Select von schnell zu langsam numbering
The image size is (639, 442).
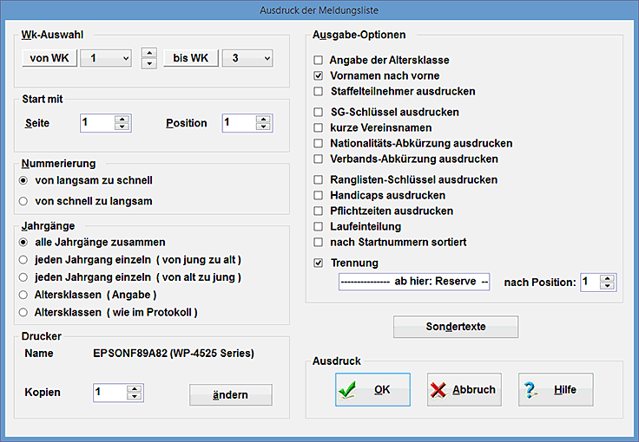click(x=23, y=201)
